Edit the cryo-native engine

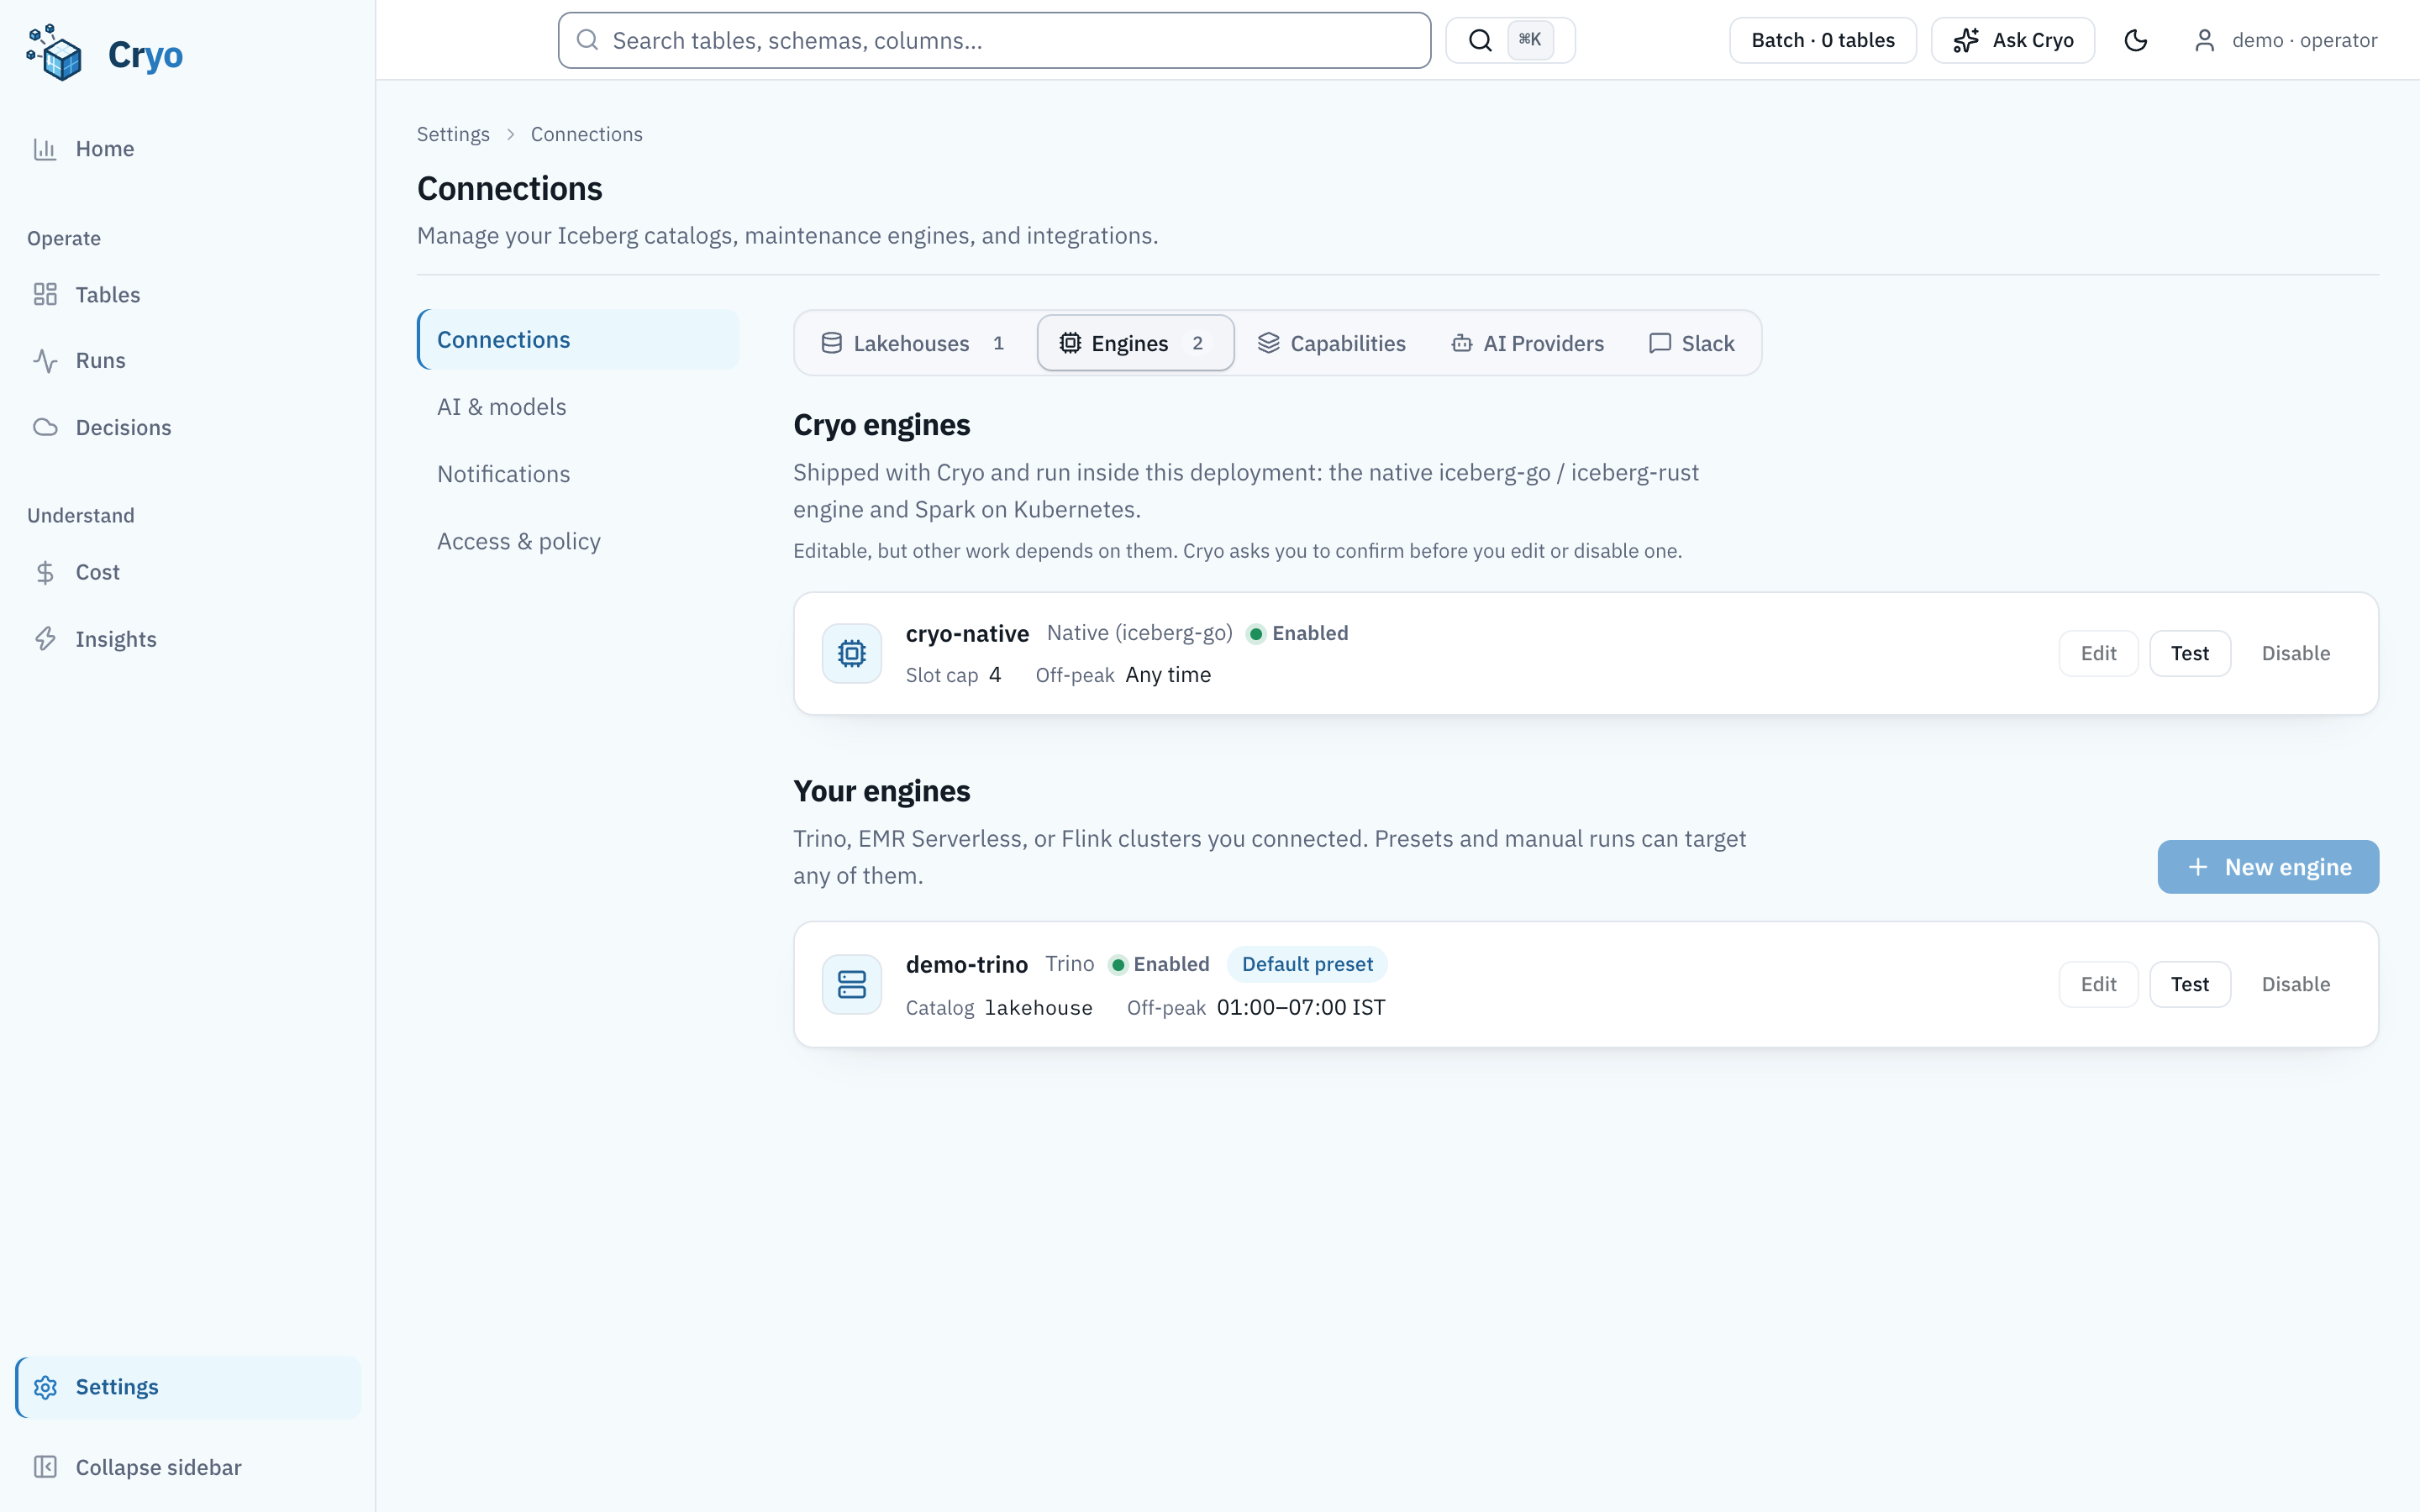(x=2098, y=653)
